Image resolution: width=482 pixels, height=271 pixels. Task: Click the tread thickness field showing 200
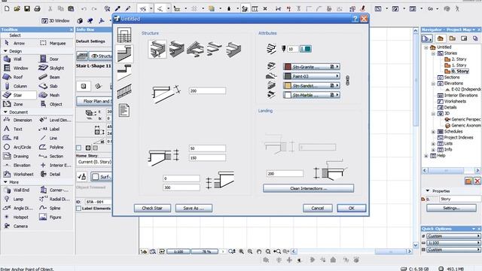pos(207,91)
